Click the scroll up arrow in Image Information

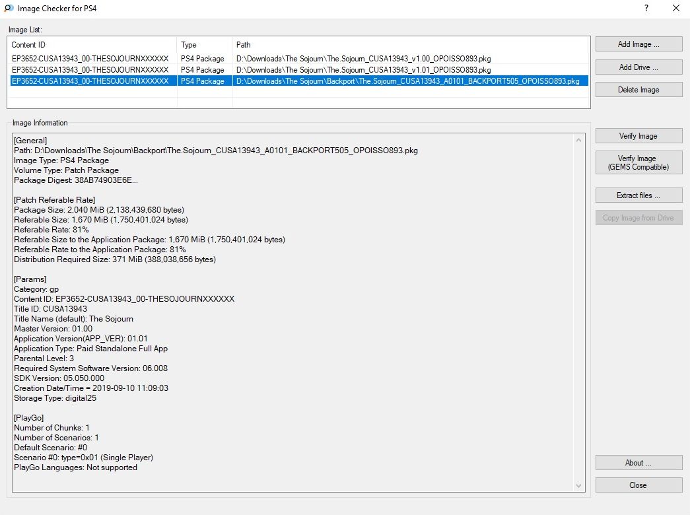tap(579, 140)
